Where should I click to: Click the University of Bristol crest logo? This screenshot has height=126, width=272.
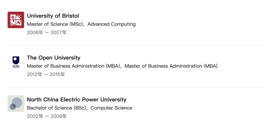pyautogui.click(x=16, y=20)
